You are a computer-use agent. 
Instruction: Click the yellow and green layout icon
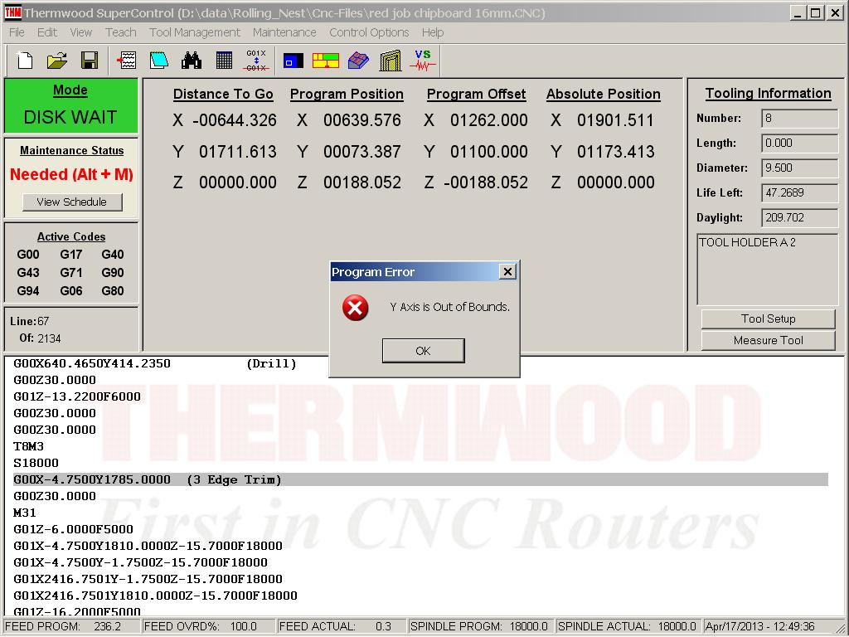click(x=326, y=61)
